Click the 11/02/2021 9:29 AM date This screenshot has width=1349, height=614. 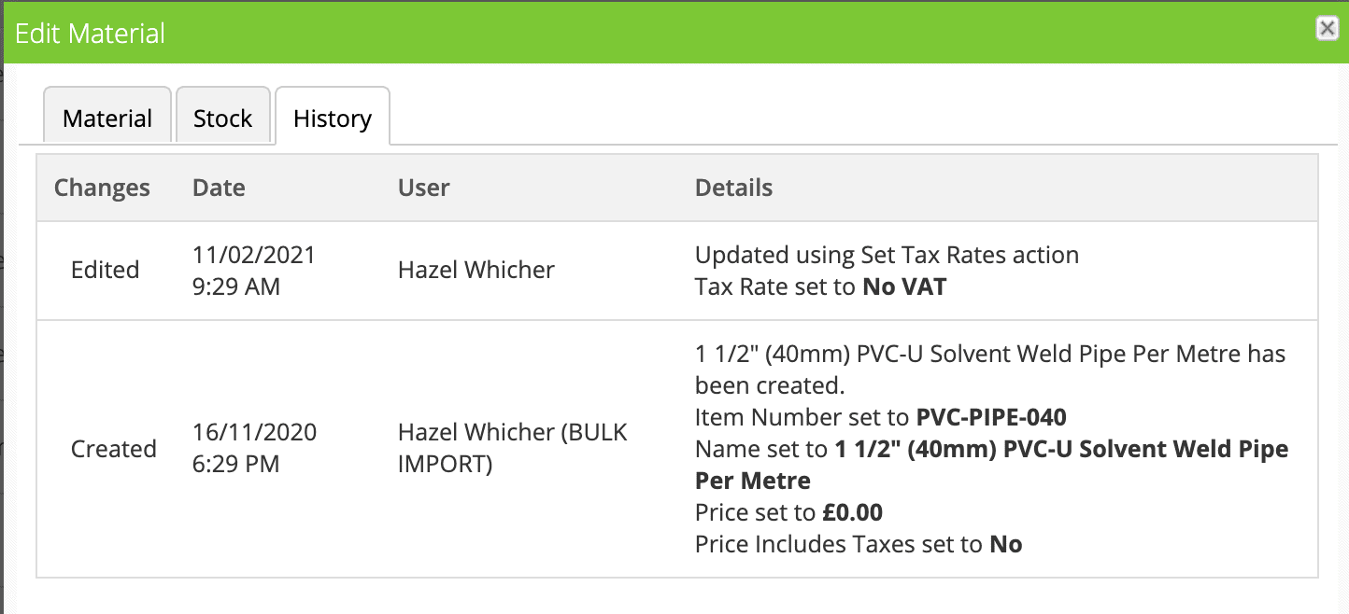coord(254,271)
